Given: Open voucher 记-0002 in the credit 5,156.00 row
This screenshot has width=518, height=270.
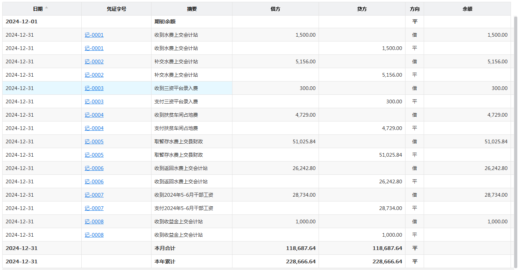Looking at the screenshot, I should pos(94,75).
